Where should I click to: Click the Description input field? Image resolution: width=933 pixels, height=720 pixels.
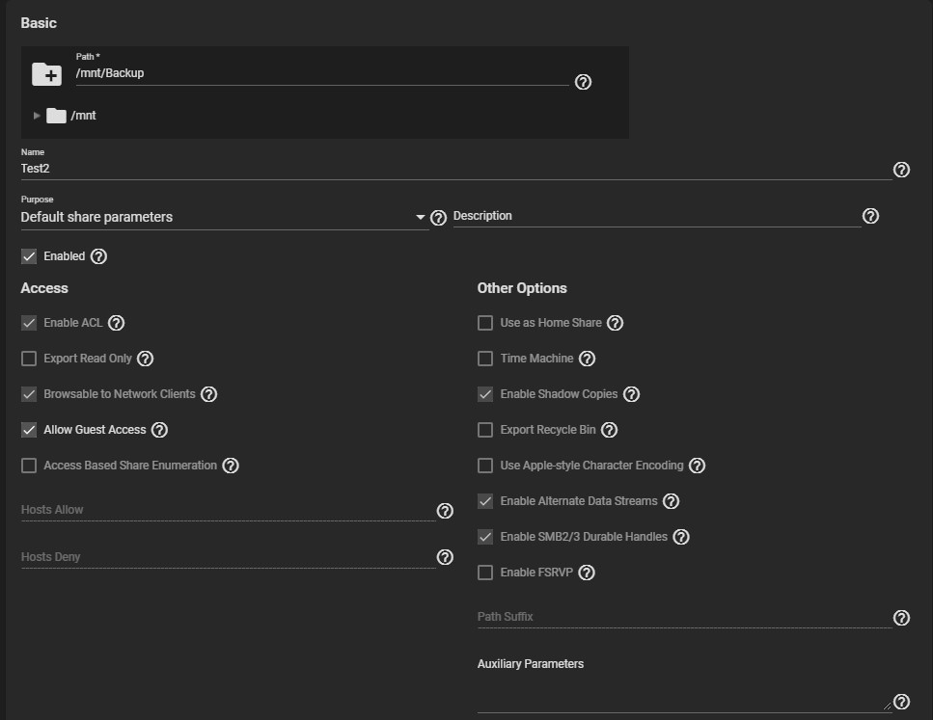click(657, 217)
